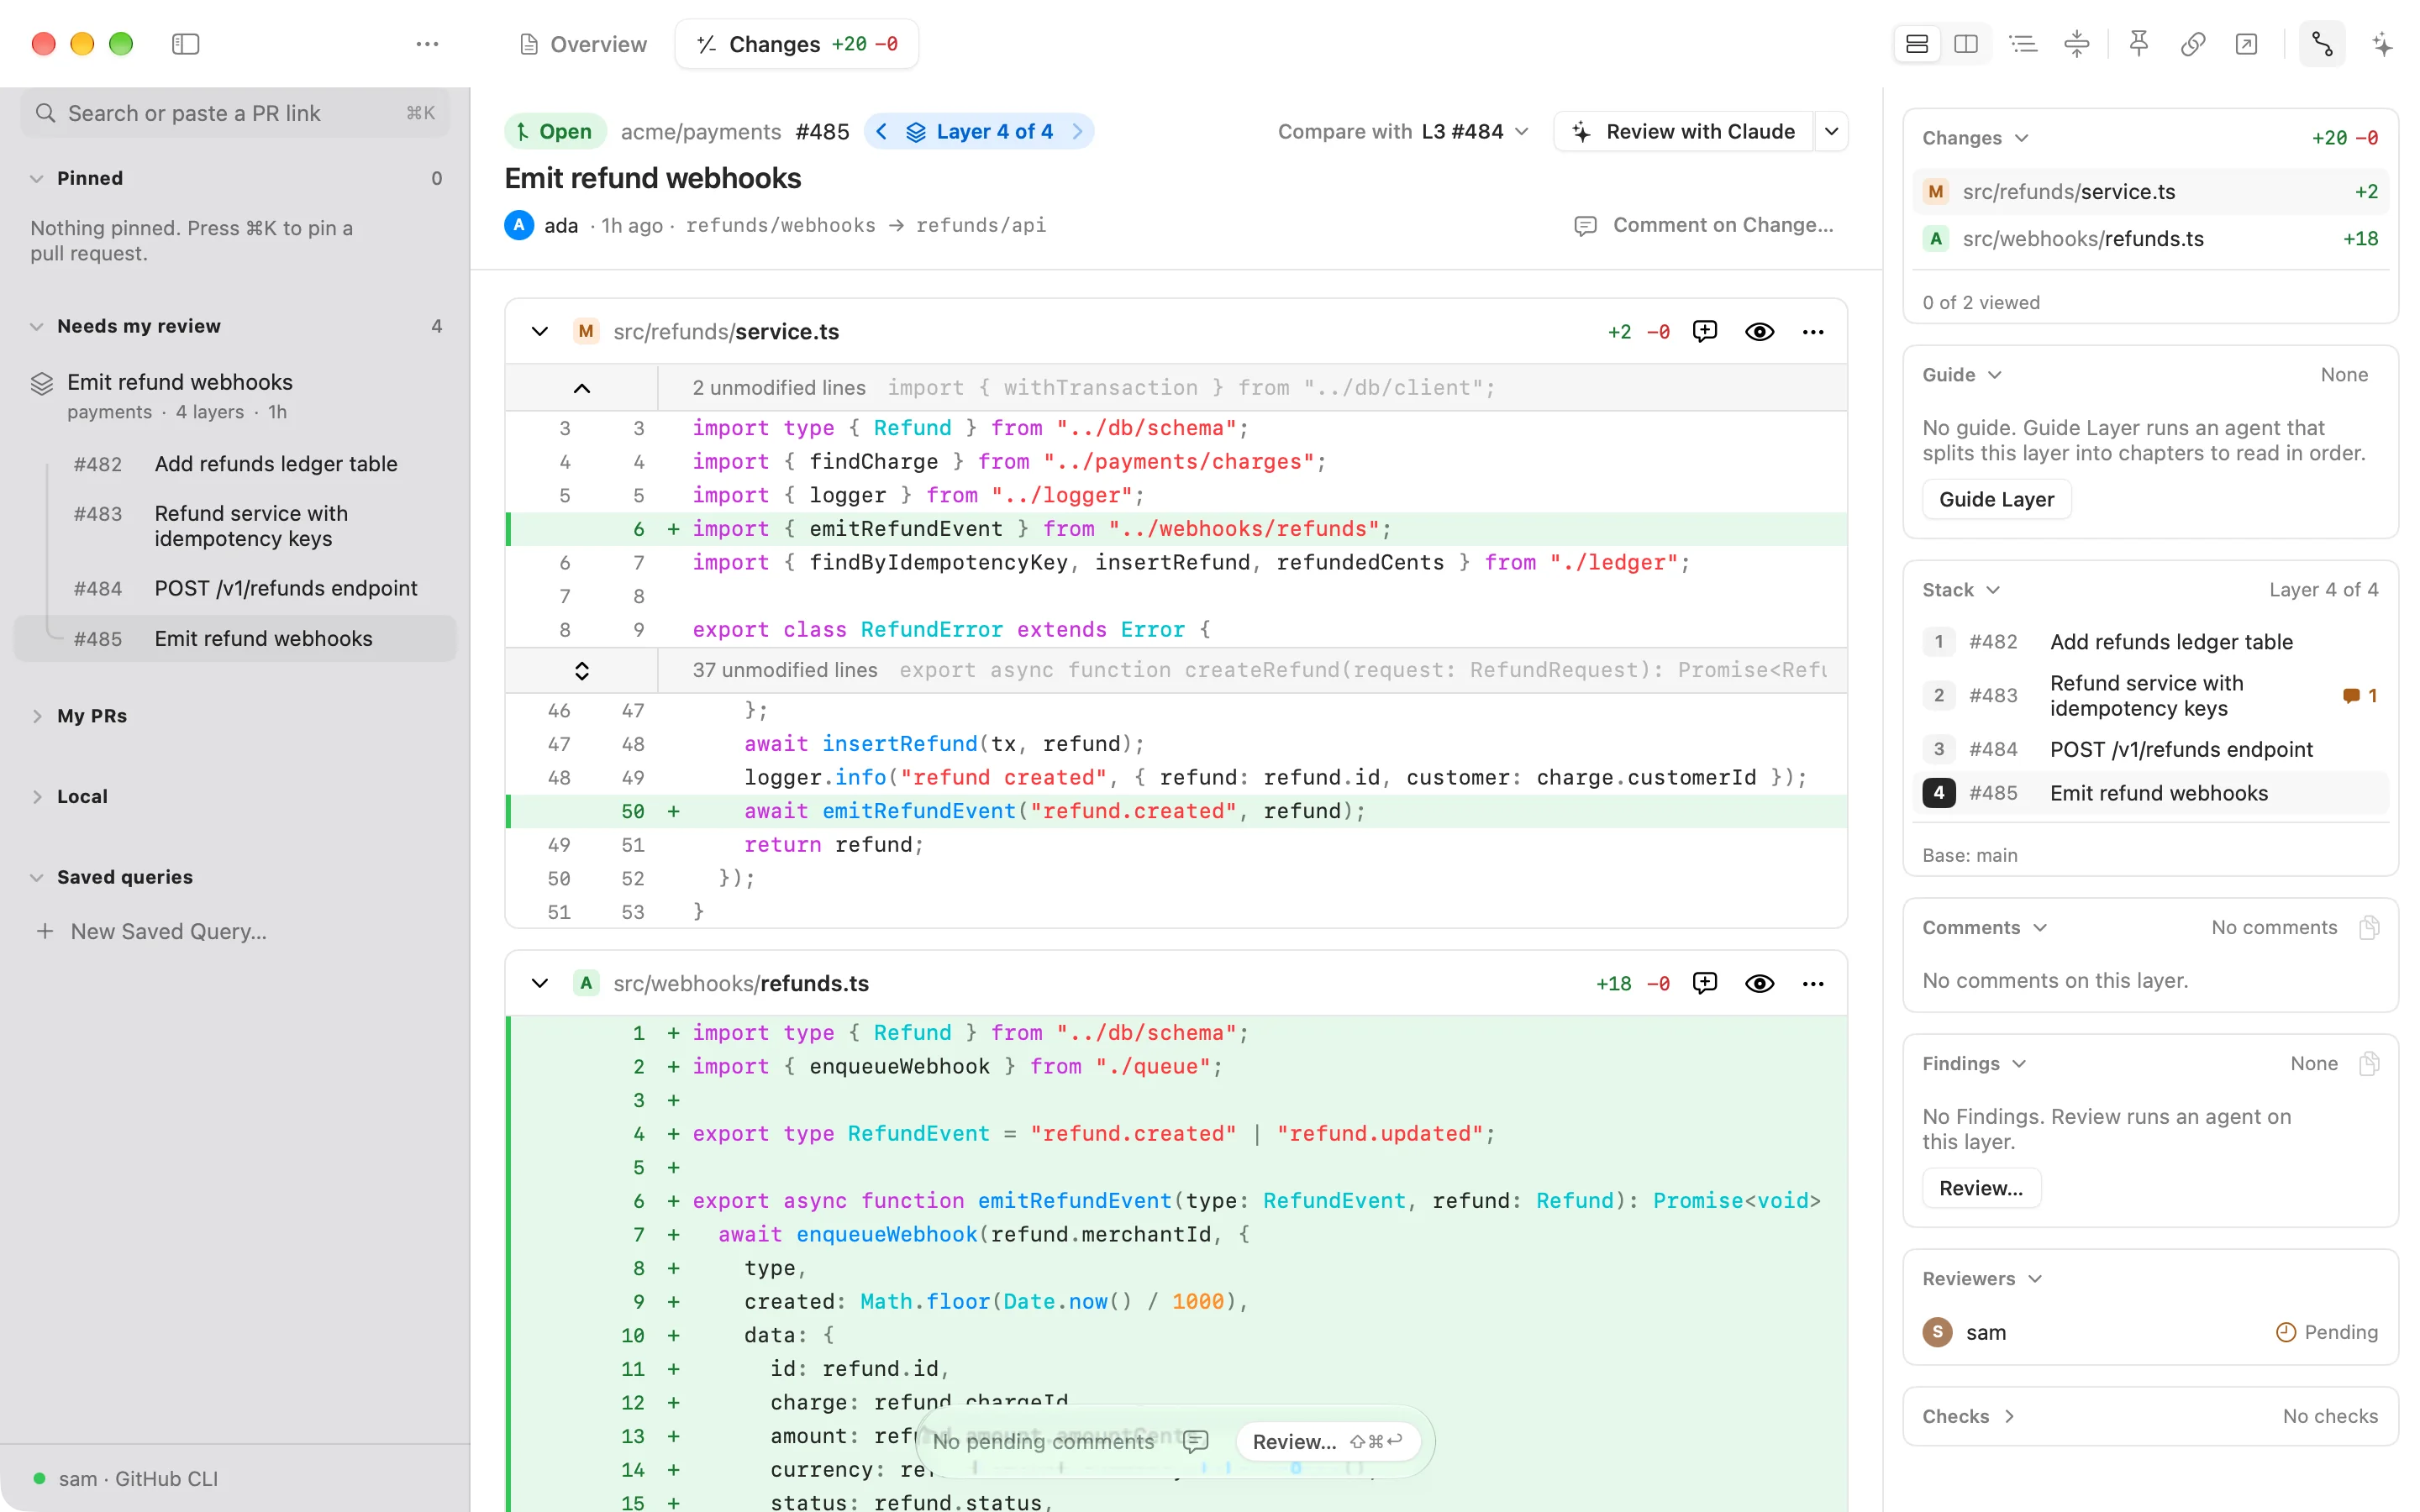Image resolution: width=2420 pixels, height=1512 pixels.
Task: Open src/webhooks/refunds.ts in Changes list
Action: point(2150,239)
